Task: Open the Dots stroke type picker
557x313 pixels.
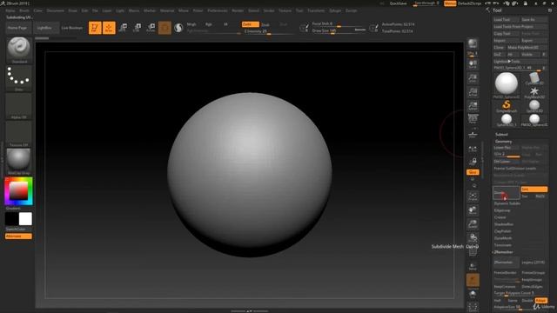Action: 18,77
